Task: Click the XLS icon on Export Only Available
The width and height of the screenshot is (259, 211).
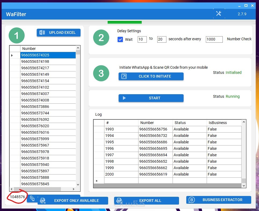Action: point(43,201)
